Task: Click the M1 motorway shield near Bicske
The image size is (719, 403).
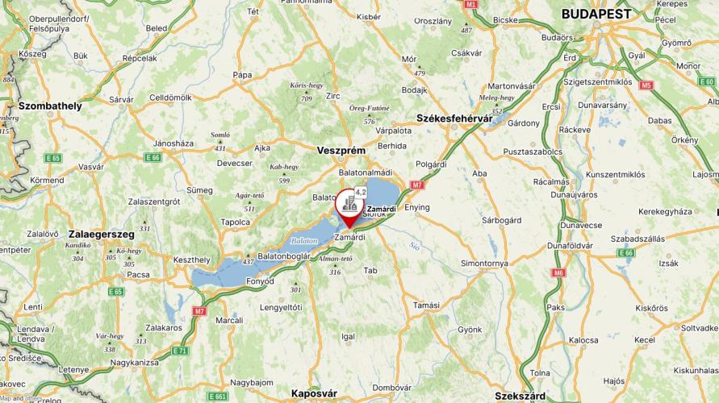Action: [x=470, y=4]
